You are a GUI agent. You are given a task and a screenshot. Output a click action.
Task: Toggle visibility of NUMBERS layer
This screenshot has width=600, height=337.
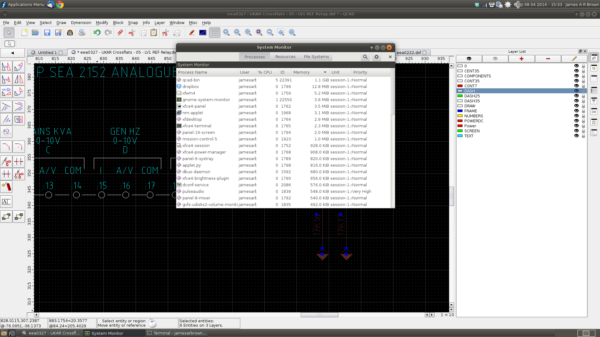(576, 116)
